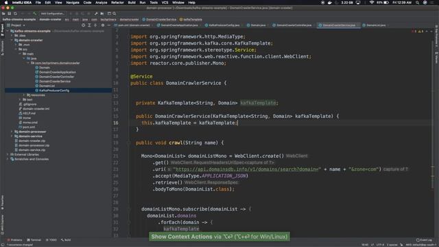Click the Save All toolbar icon
This screenshot has height=247, width=439.
[x=9, y=14]
